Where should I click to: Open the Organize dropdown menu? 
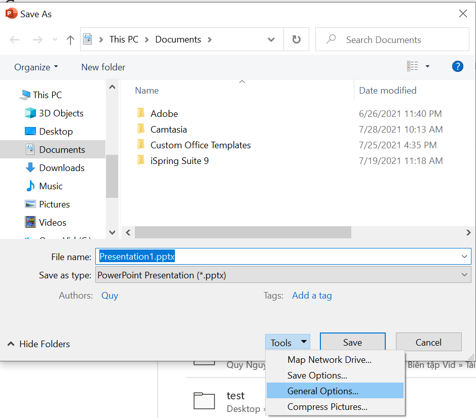(x=36, y=67)
